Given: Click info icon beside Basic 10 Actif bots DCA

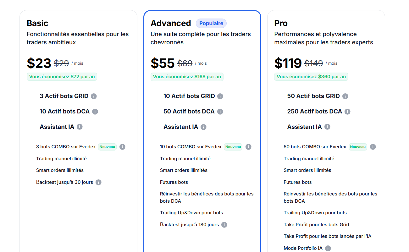Looking at the screenshot, I should [95, 112].
